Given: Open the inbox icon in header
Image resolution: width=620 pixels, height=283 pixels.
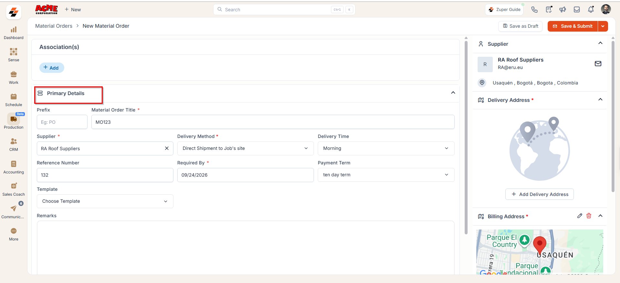Looking at the screenshot, I should click(577, 10).
